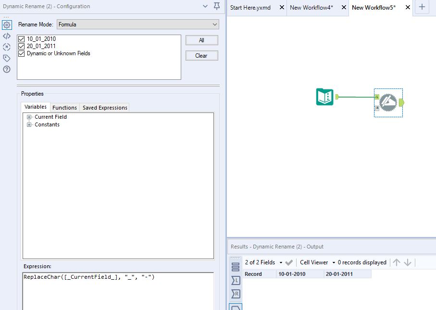Disable Dynamic or Unknown Fields checkbox
Screen dimensions: 436x310
coord(21,54)
